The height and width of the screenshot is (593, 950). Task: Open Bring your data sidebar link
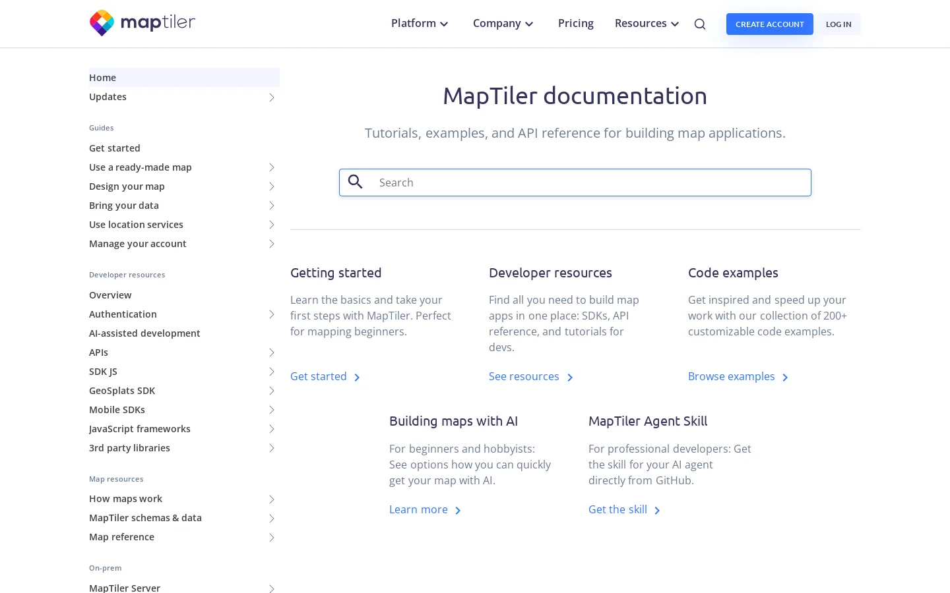click(124, 206)
